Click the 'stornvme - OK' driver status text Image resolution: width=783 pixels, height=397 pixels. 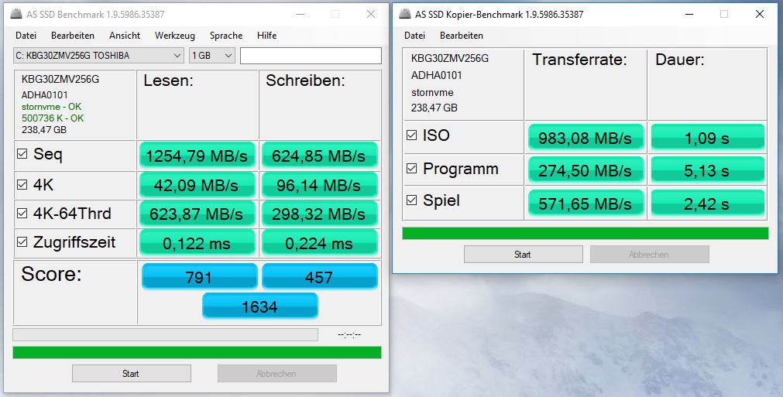pos(51,107)
